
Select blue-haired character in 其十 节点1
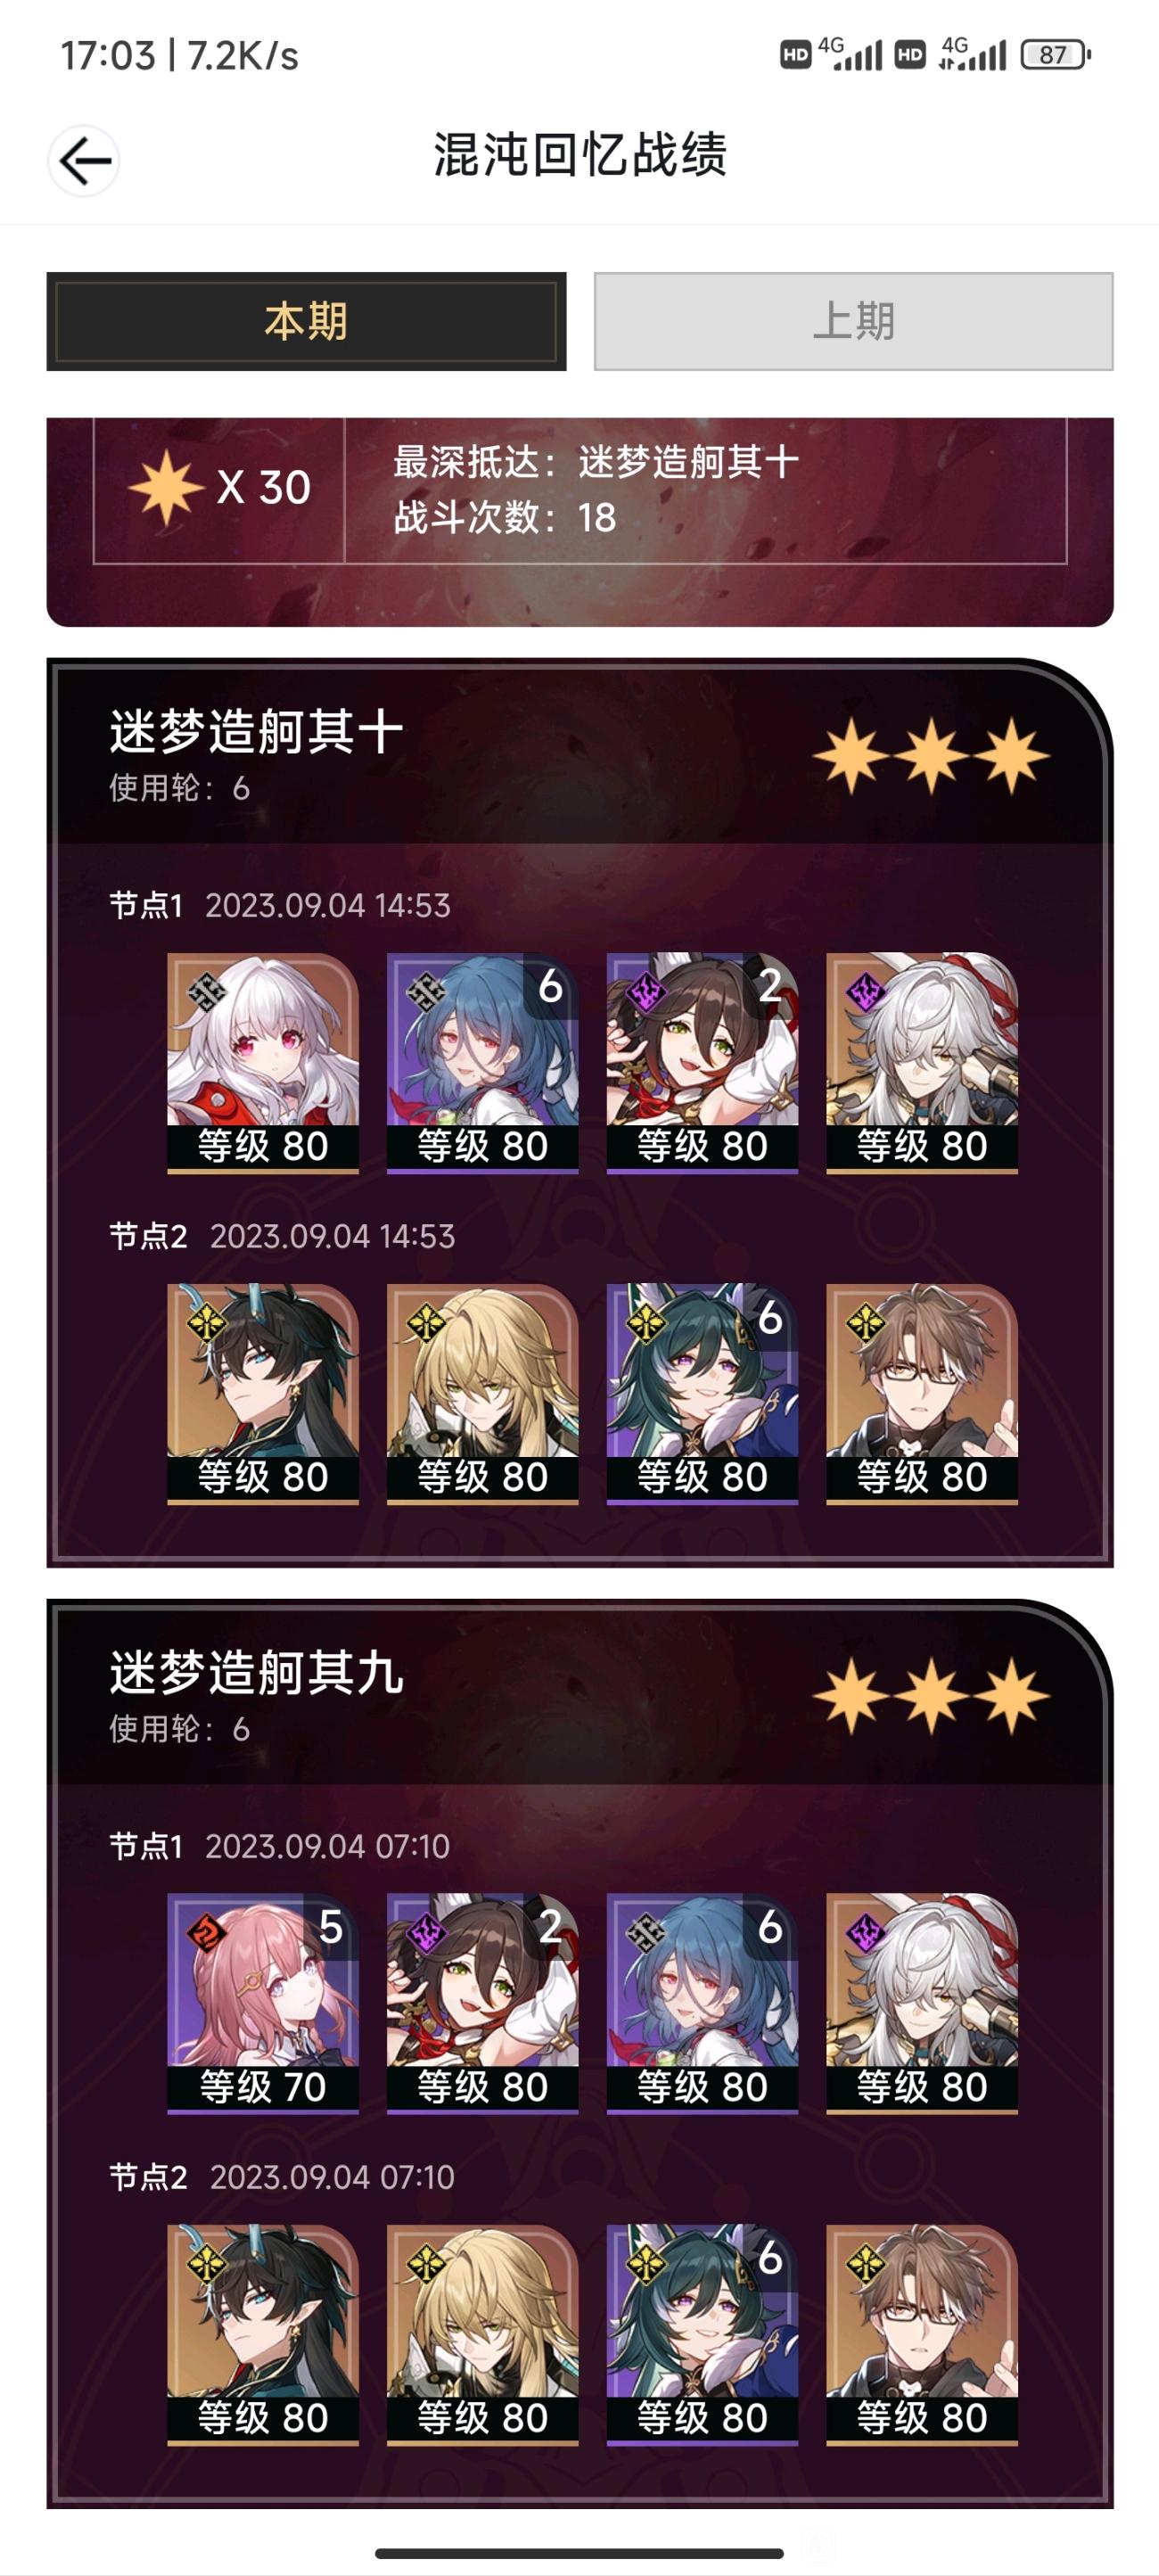[x=482, y=1062]
